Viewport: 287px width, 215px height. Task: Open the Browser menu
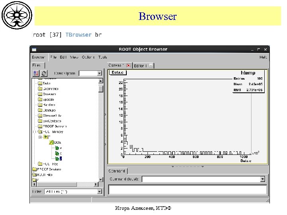(x=38, y=57)
